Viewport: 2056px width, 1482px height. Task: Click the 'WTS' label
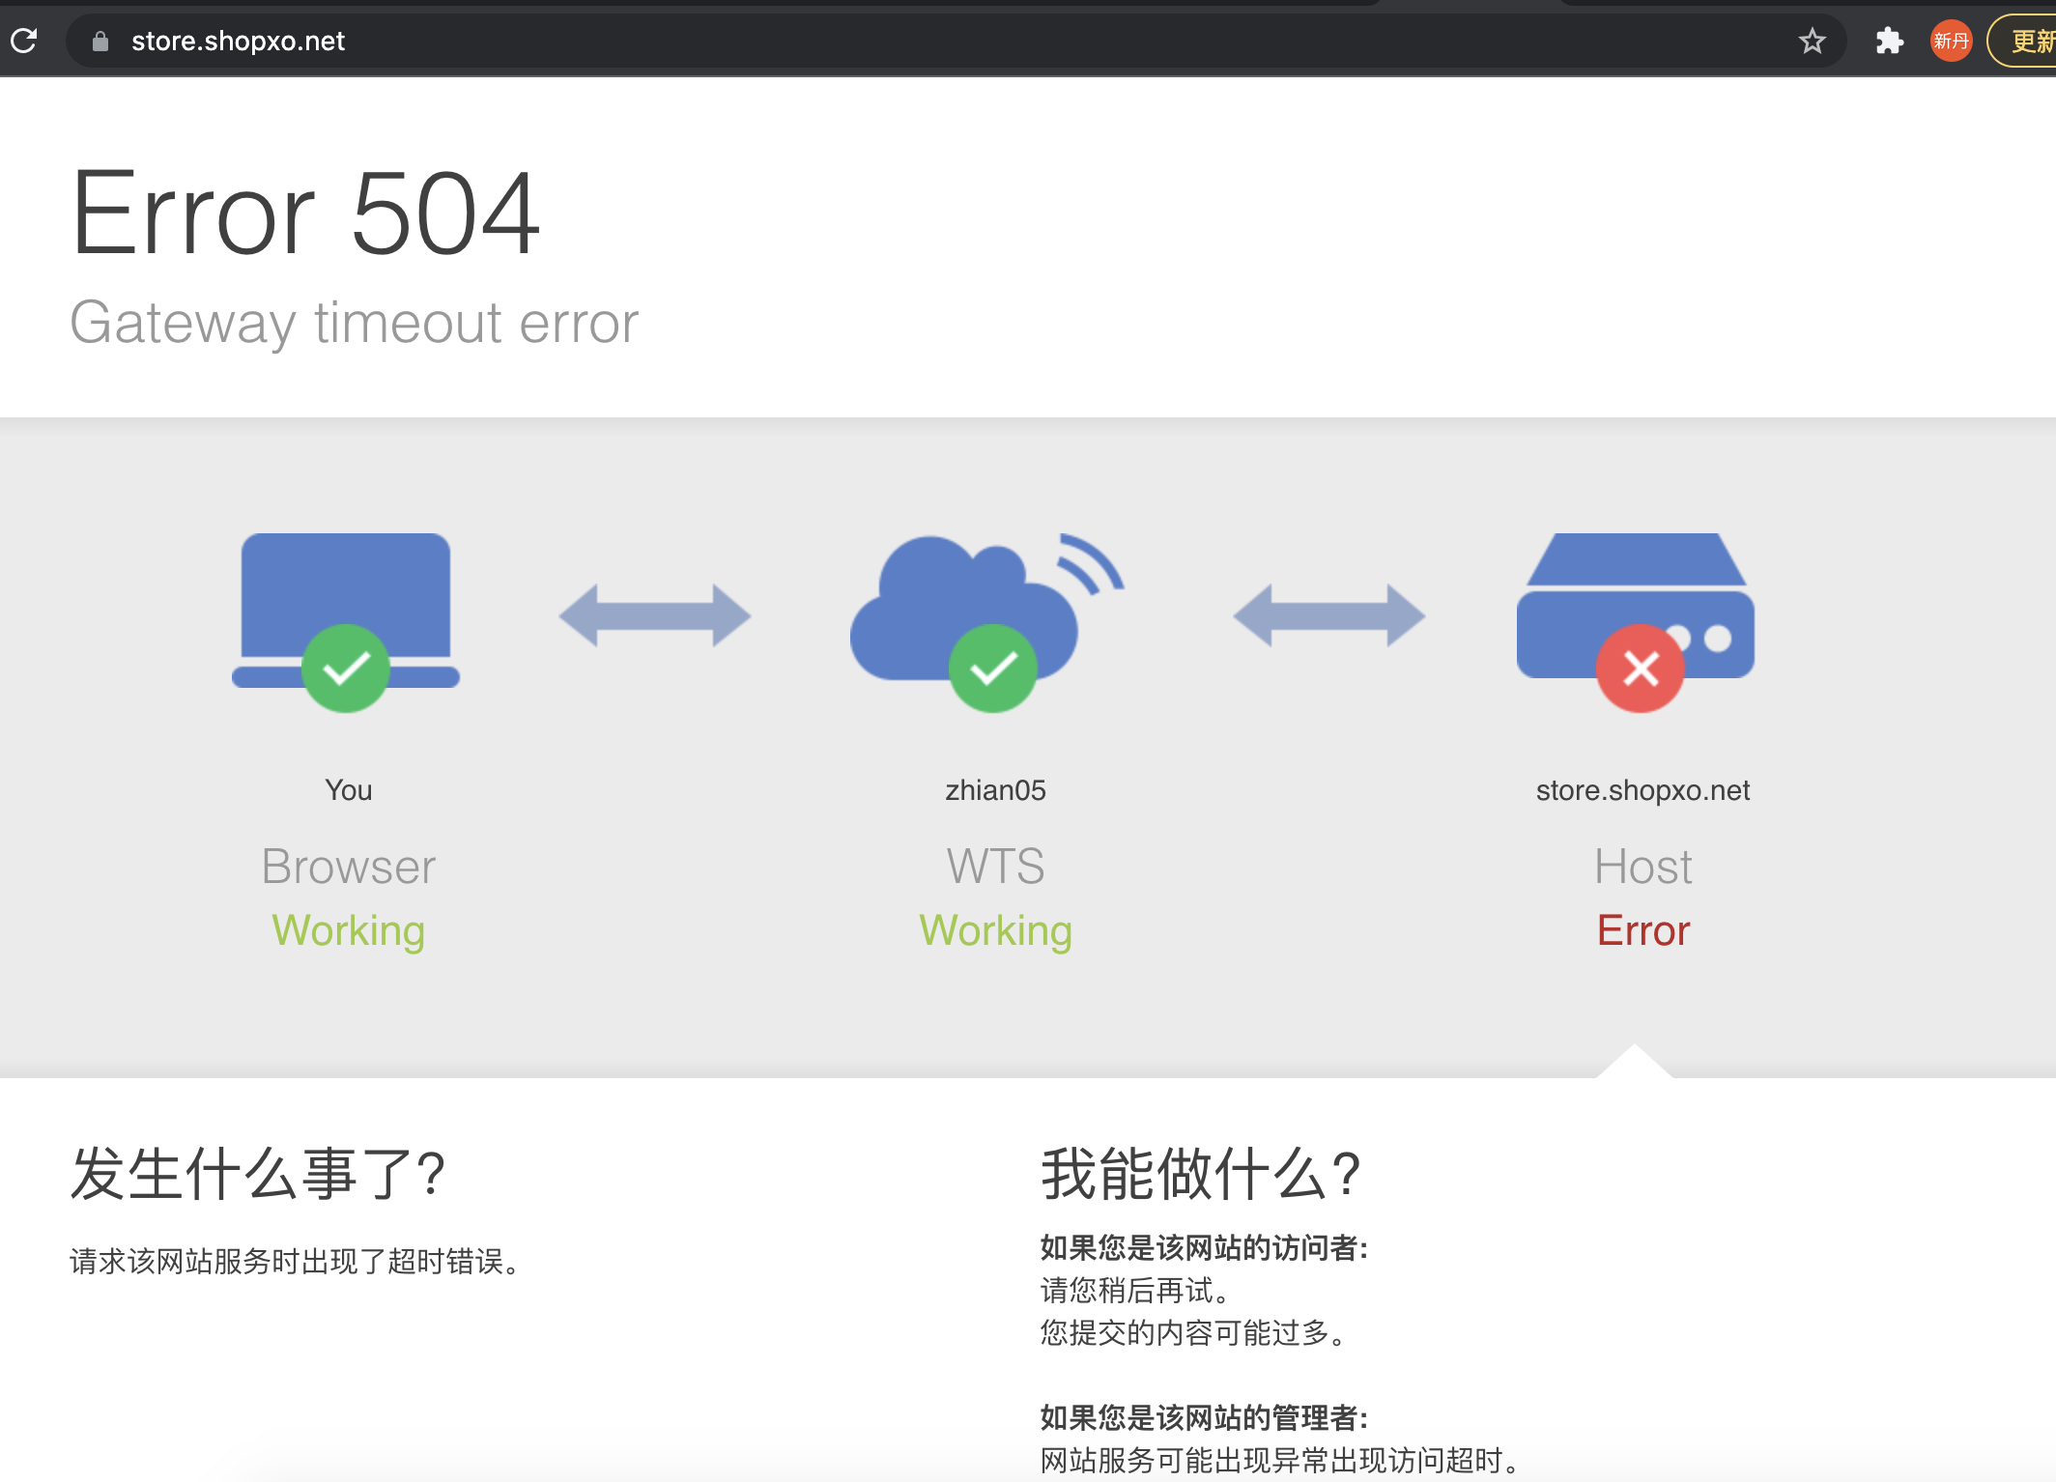click(x=995, y=867)
